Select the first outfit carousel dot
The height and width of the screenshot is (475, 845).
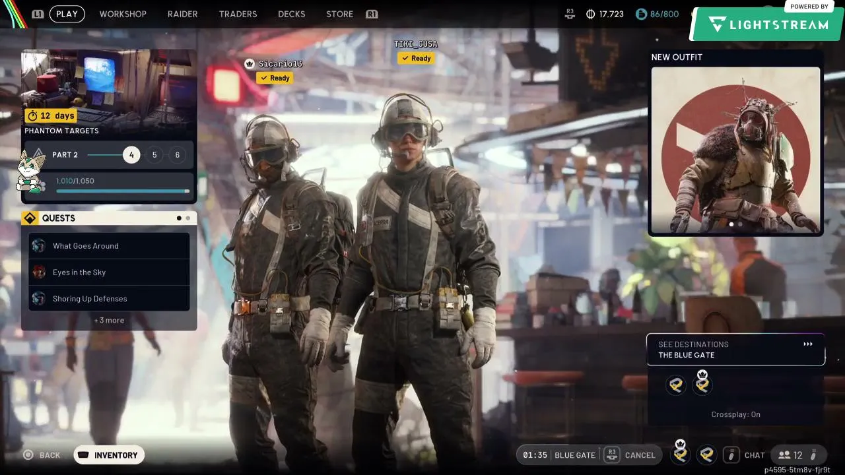click(x=731, y=224)
